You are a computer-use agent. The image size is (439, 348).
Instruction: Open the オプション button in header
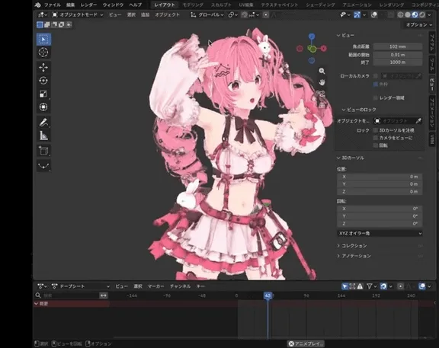419,24
